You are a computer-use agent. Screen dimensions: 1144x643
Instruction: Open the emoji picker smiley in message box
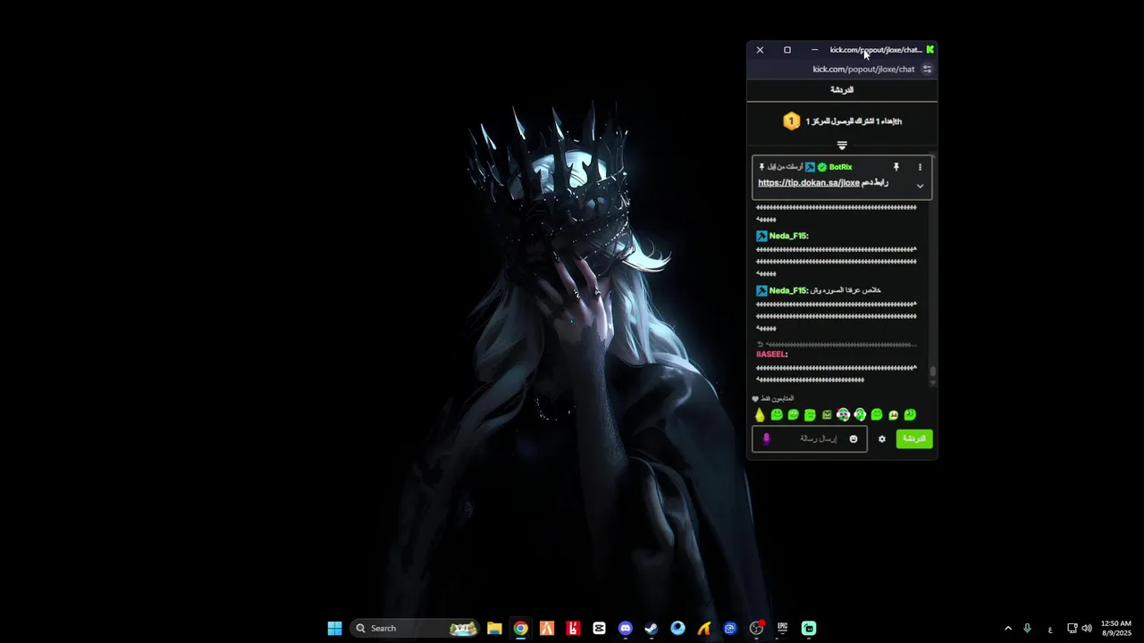click(854, 438)
